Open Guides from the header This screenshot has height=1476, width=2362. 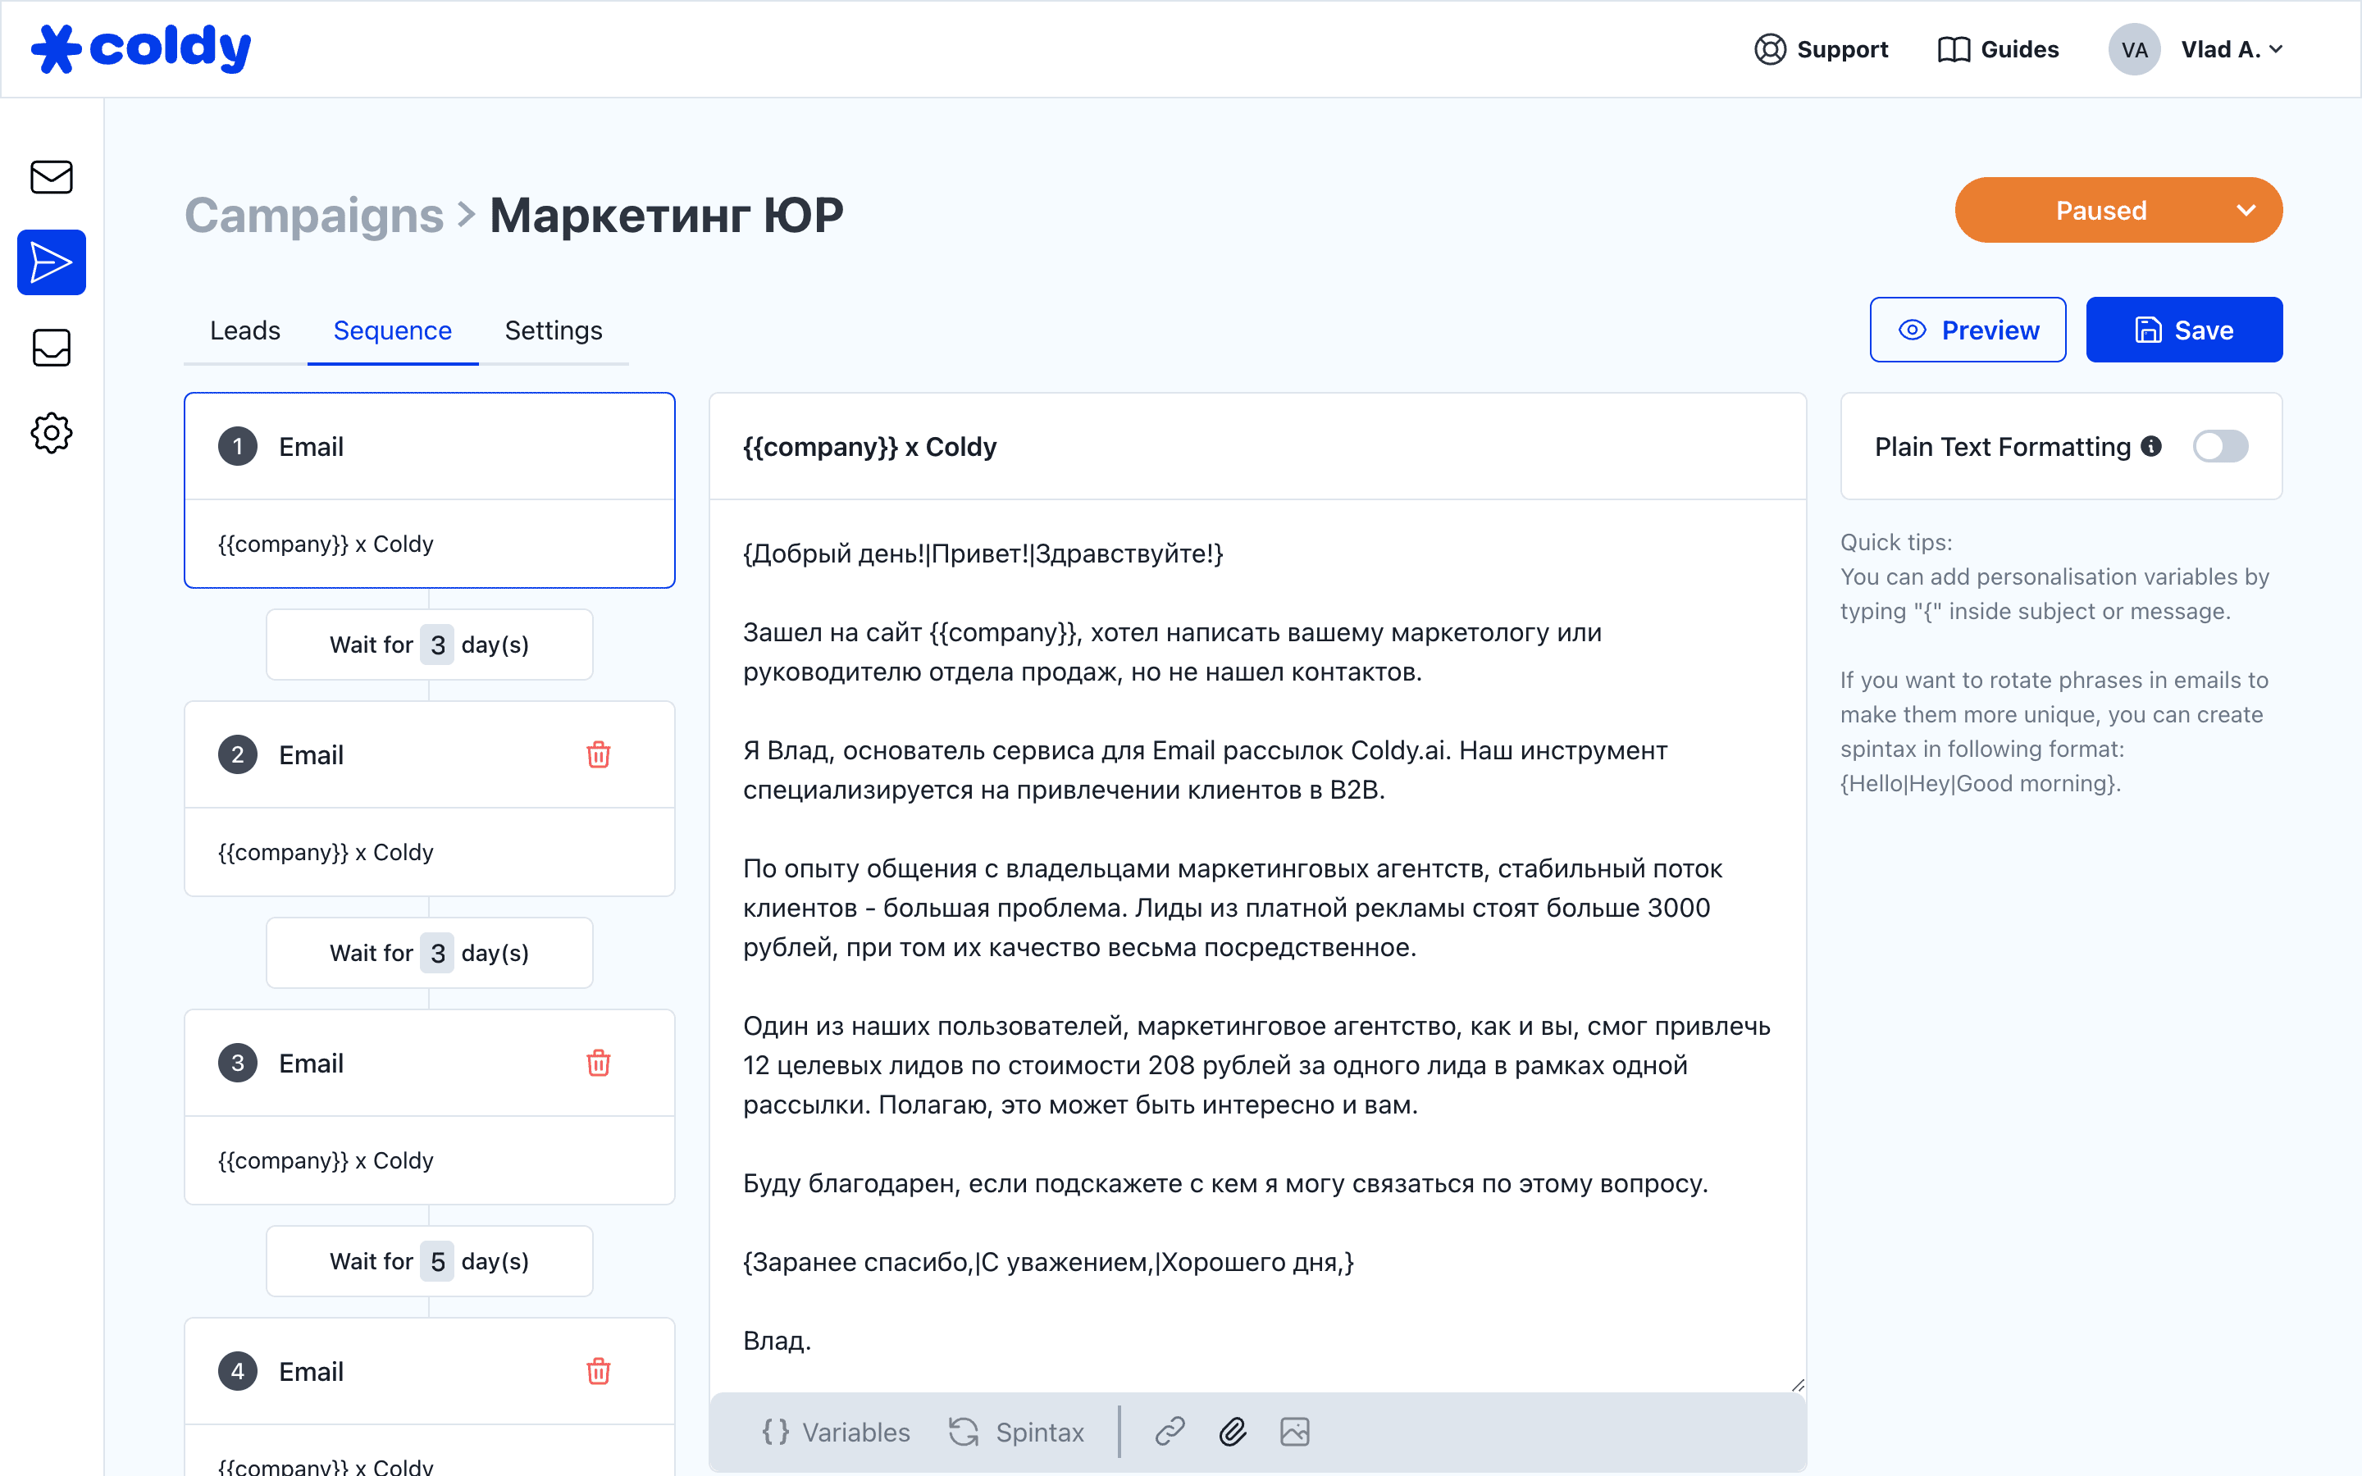click(x=1998, y=49)
